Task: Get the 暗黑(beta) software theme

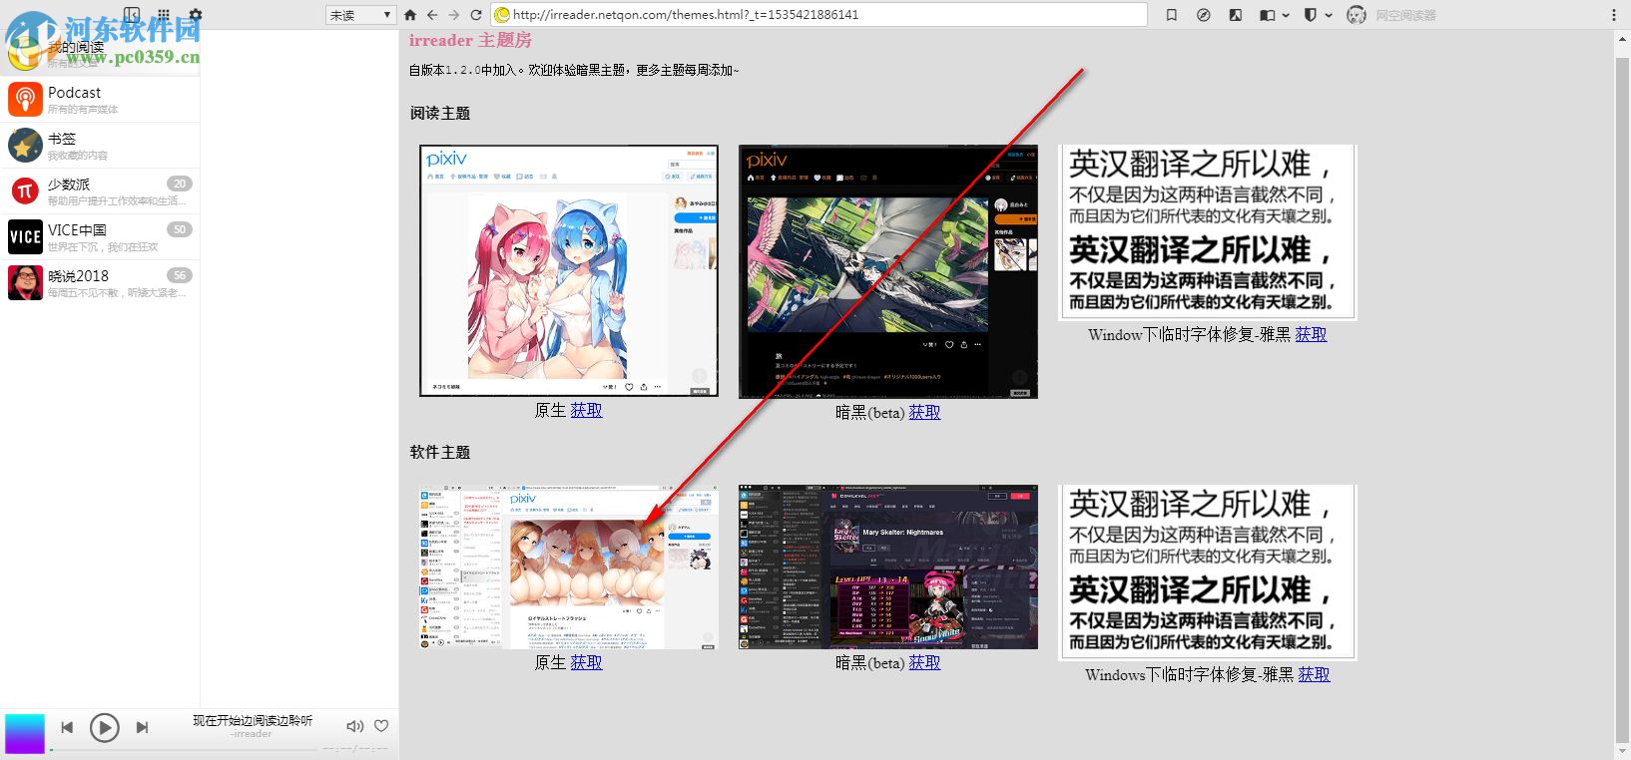Action: pyautogui.click(x=924, y=662)
